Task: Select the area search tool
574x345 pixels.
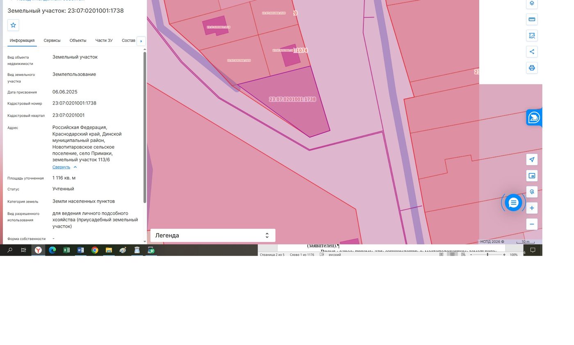Action: point(532,35)
